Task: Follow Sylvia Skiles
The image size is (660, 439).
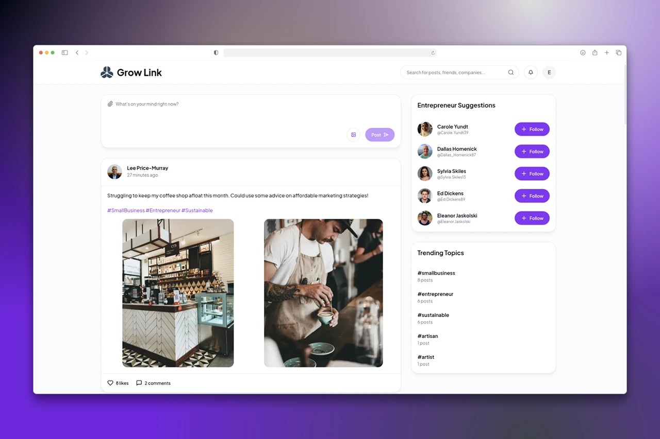Action: coord(532,173)
